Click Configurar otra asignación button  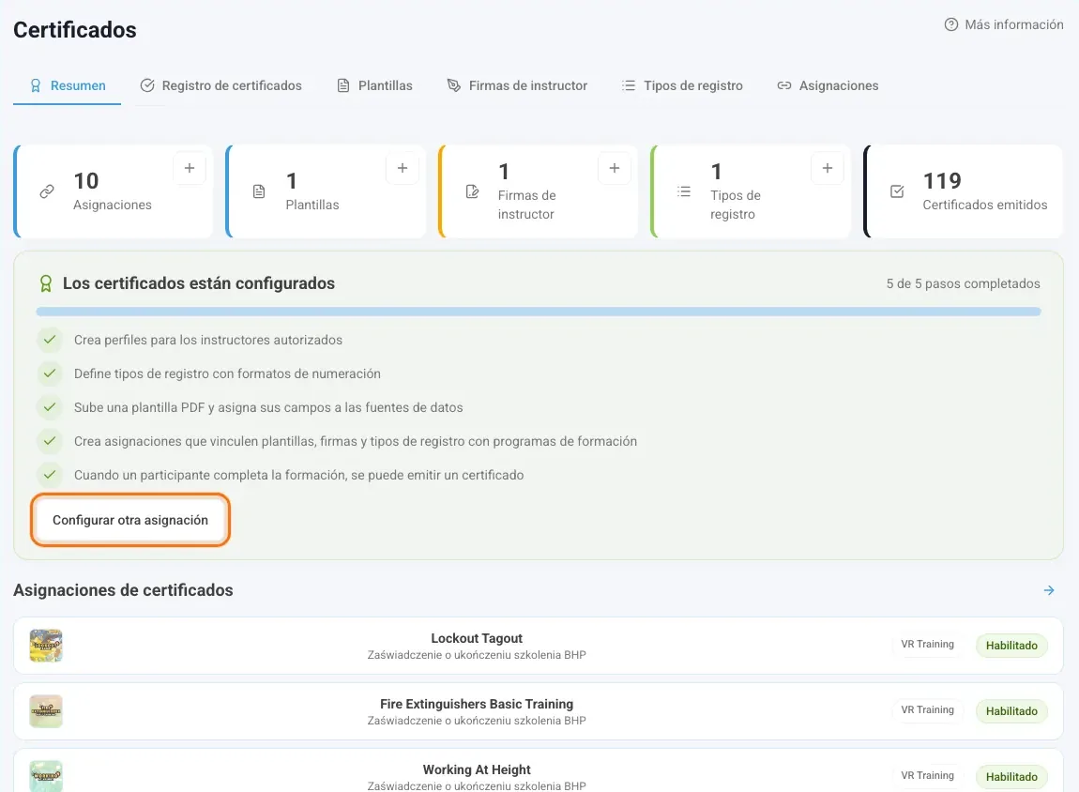coord(130,520)
